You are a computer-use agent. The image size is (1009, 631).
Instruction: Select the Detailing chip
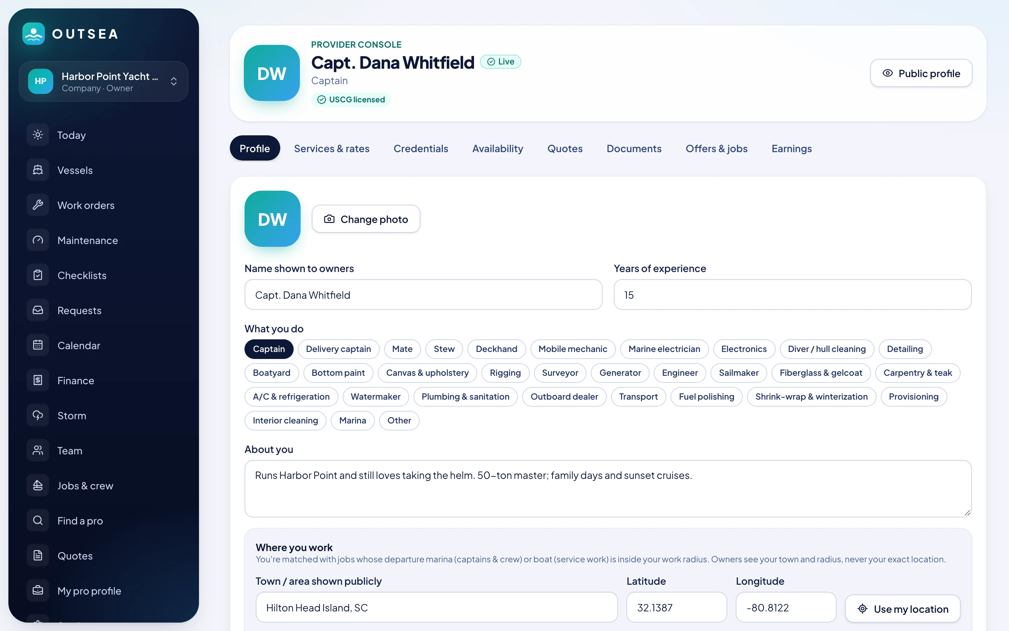(x=905, y=349)
